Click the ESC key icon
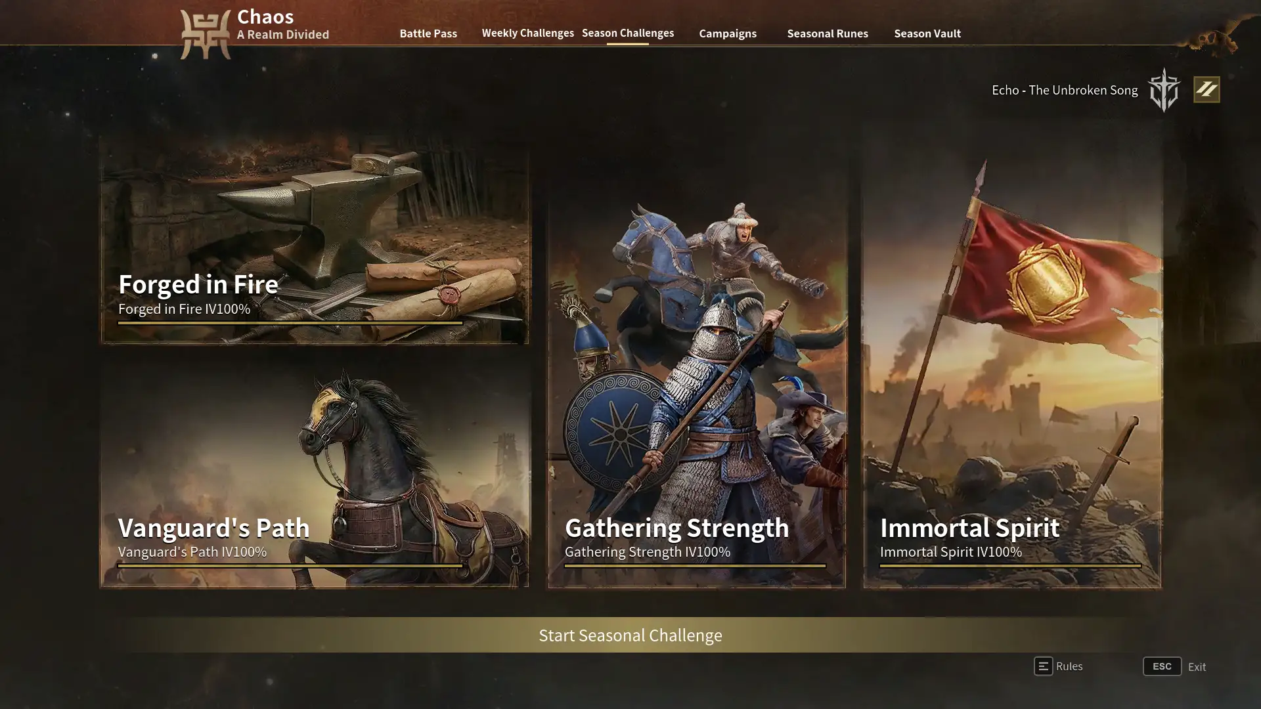Image resolution: width=1261 pixels, height=709 pixels. click(1162, 666)
